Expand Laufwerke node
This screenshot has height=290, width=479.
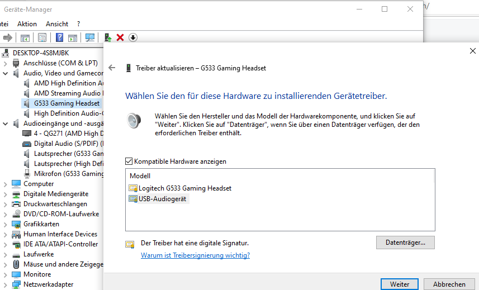tap(5, 255)
